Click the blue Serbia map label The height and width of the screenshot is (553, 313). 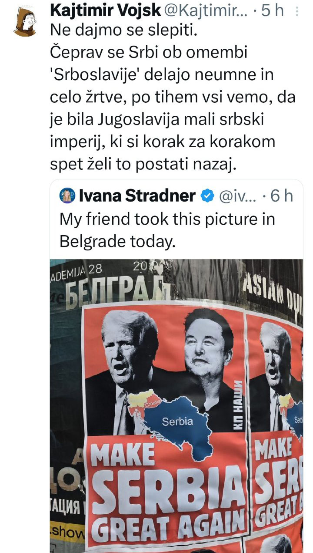pyautogui.click(x=177, y=421)
